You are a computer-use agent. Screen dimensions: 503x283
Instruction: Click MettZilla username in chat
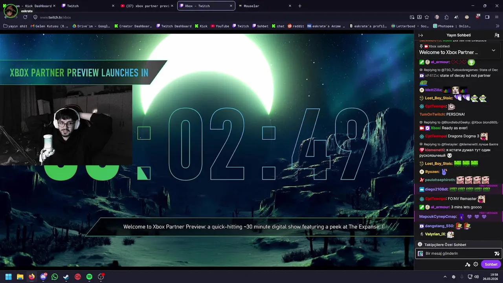click(433, 90)
